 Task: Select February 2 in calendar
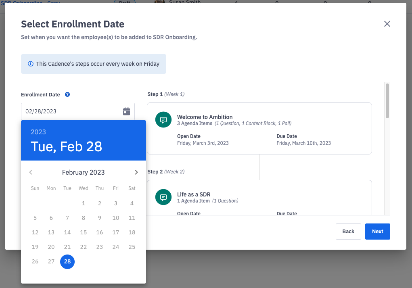(100, 203)
